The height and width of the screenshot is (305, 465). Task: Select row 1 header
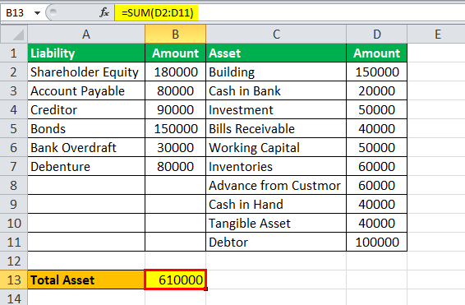(x=14, y=53)
